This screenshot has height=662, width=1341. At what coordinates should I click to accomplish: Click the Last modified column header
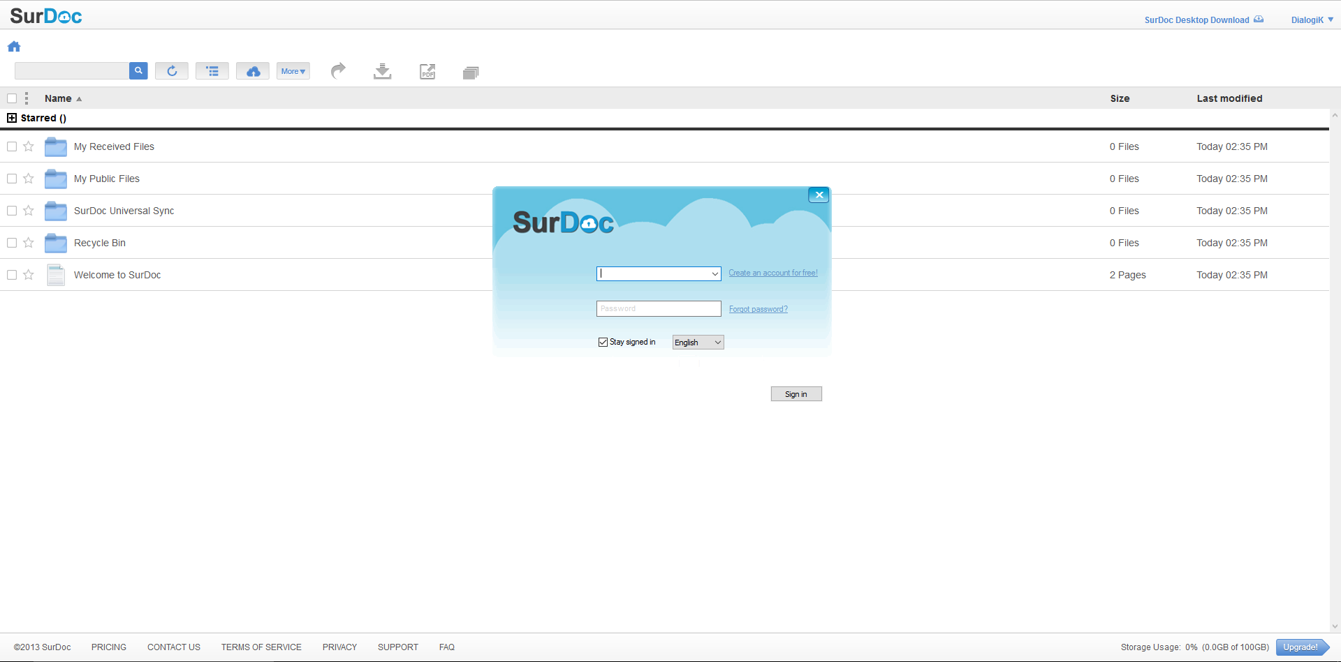click(1229, 98)
